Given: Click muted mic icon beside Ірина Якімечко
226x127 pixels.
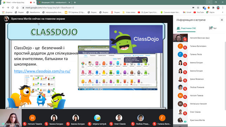Looking at the screenshot, I should (185, 81).
